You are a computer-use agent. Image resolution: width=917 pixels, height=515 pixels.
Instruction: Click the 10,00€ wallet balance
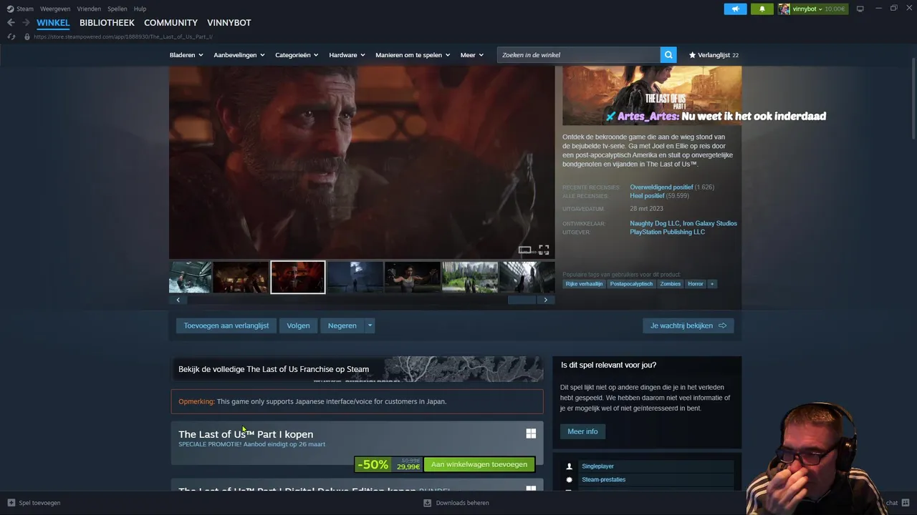(835, 9)
